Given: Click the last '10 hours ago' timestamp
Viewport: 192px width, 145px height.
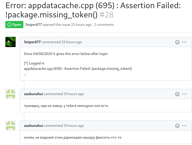Looking at the screenshot, I should pos(74,126).
